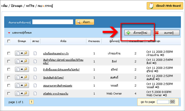This screenshot has height=111, width=185.
Task: Click the search topic title input field
Action: pos(53,22)
